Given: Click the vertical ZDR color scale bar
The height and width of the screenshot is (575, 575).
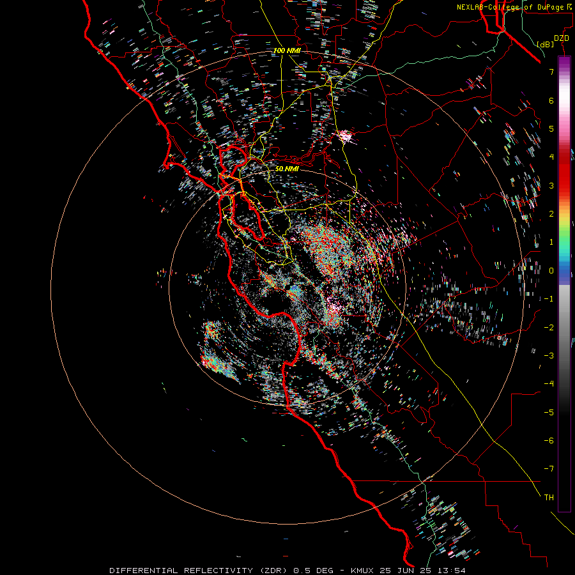Looking at the screenshot, I should [x=564, y=284].
